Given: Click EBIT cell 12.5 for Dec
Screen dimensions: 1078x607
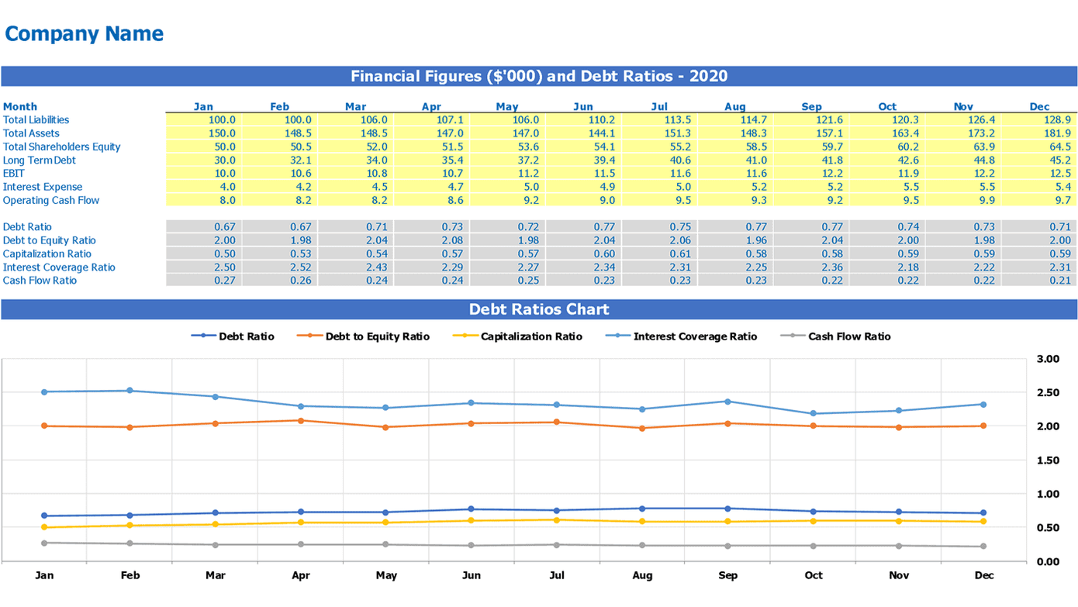Looking at the screenshot, I should (1039, 174).
